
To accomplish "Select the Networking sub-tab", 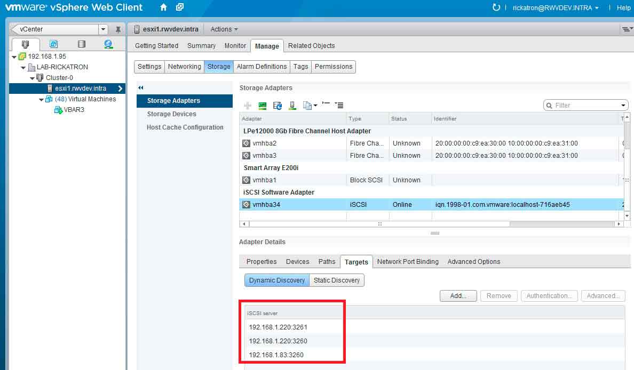I will (184, 67).
